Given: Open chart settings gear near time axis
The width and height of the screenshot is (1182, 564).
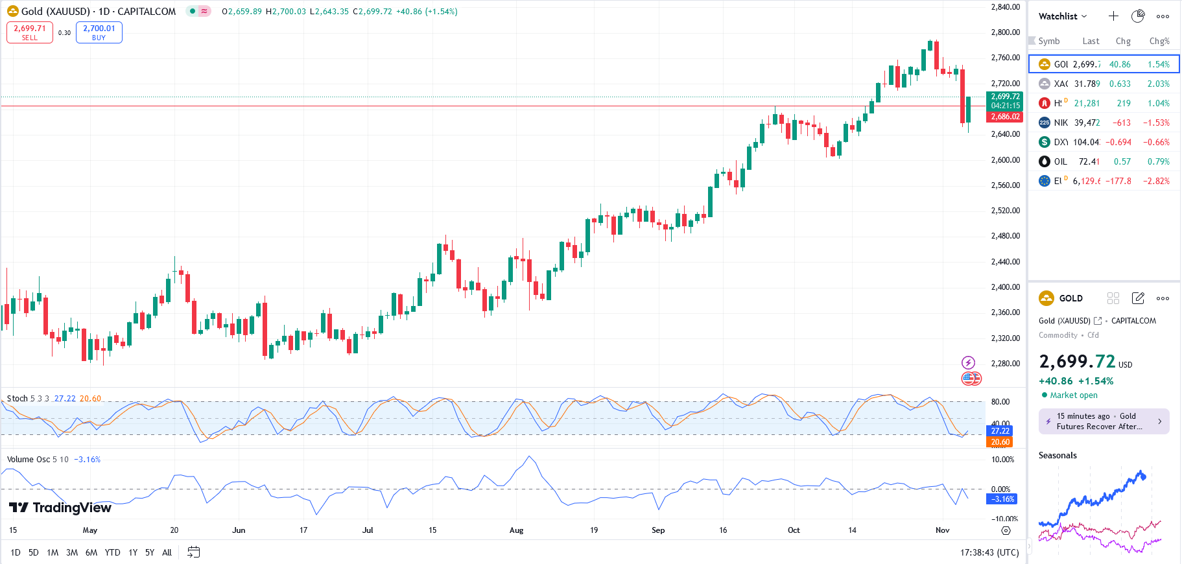Looking at the screenshot, I should pyautogui.click(x=1006, y=530).
